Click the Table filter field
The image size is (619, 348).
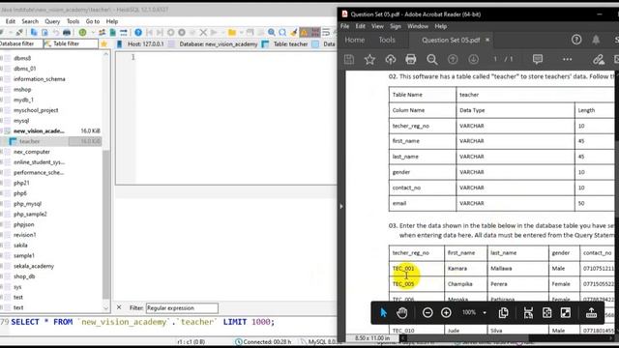tap(71, 43)
